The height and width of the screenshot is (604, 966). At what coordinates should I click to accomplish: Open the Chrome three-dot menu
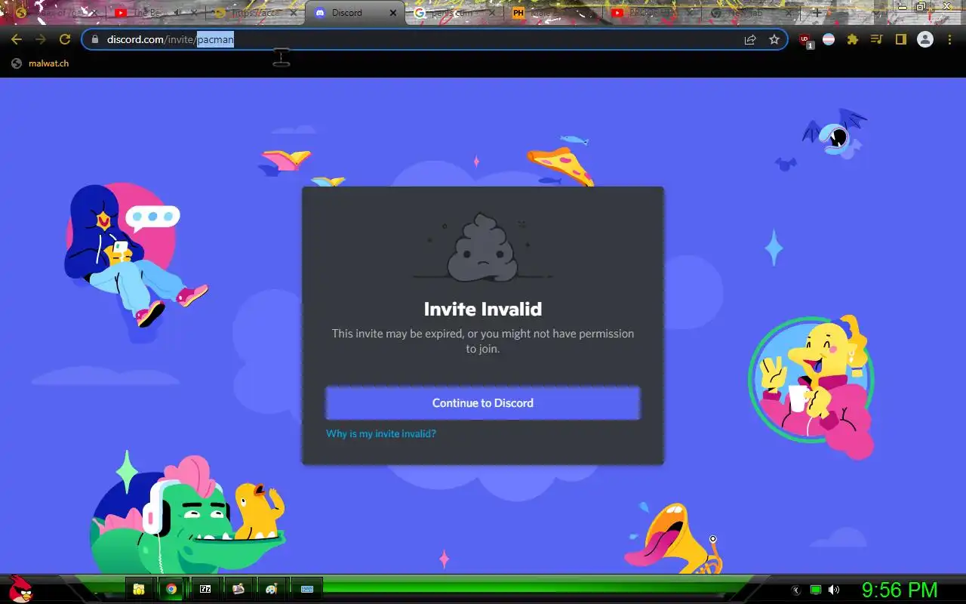pos(949,39)
